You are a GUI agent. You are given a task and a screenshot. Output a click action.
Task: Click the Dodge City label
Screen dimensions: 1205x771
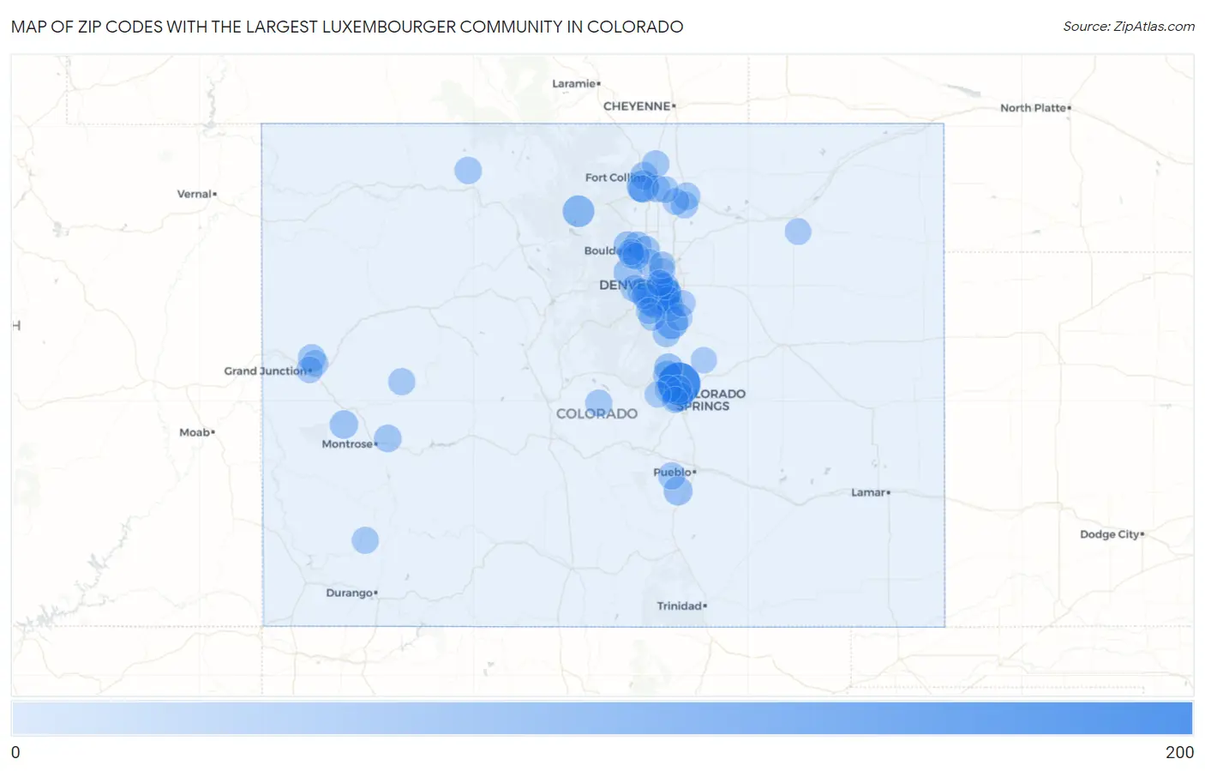tap(1110, 534)
